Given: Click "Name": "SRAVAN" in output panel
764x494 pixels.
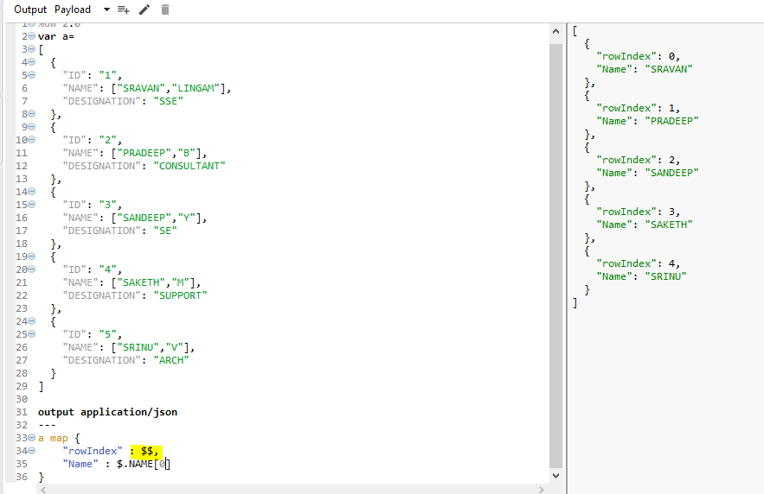Looking at the screenshot, I should click(644, 69).
